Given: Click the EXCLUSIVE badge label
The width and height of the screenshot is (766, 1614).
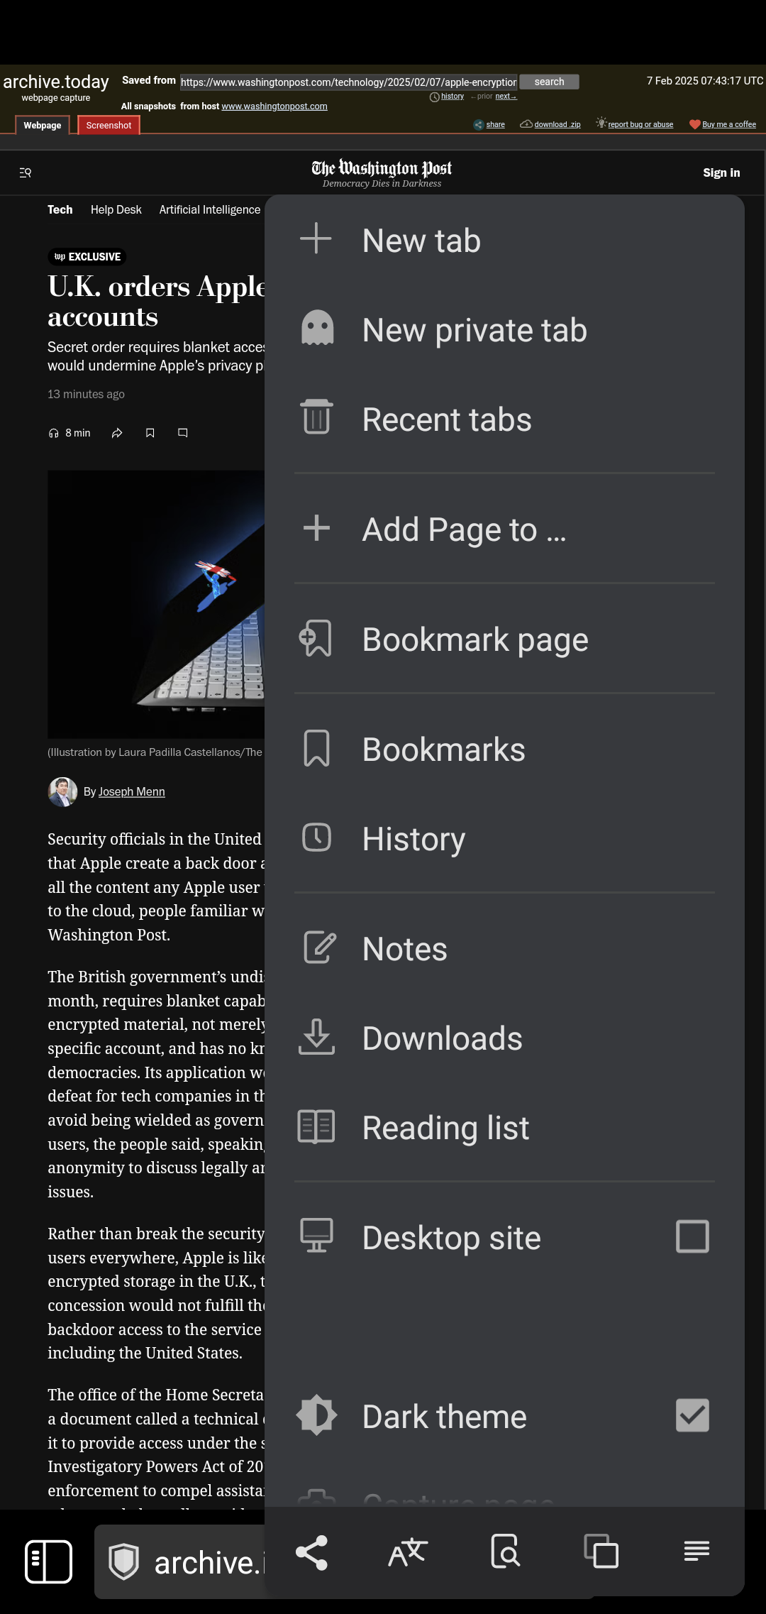Looking at the screenshot, I should [x=87, y=256].
